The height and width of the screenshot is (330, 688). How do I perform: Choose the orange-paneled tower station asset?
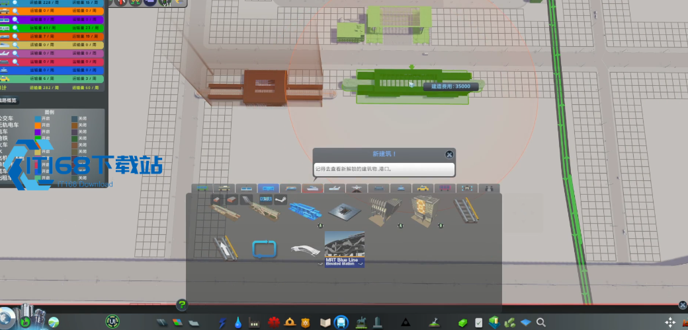pyautogui.click(x=425, y=211)
